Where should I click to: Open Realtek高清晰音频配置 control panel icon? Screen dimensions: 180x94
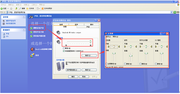coord(32,49)
